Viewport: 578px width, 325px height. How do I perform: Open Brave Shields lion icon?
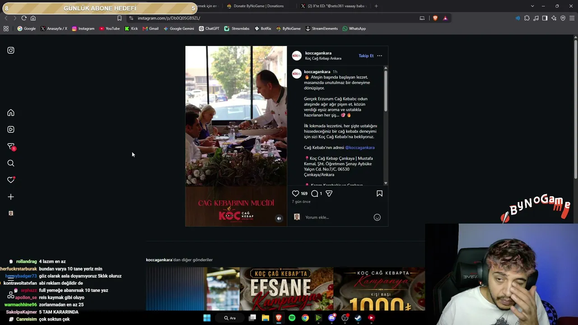coord(435,18)
